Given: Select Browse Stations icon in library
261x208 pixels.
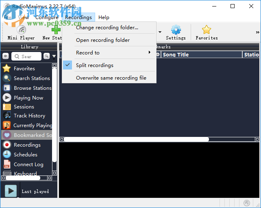Looking at the screenshot, I should 7,88.
